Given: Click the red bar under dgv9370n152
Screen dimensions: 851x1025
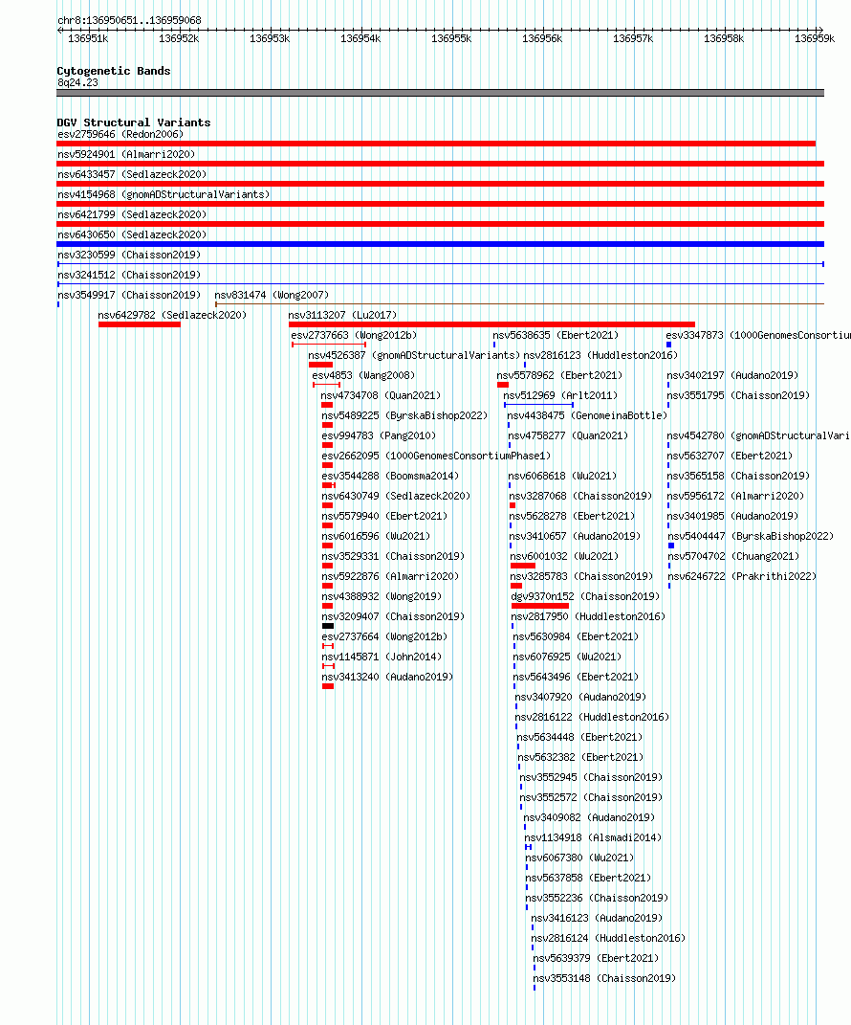Looking at the screenshot, I should tap(540, 606).
